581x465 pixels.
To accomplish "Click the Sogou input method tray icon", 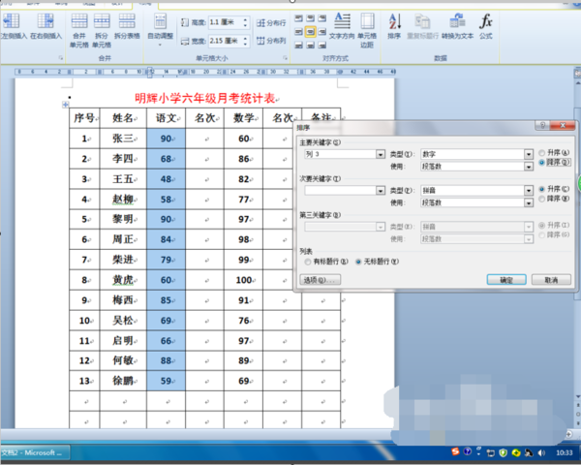I will (x=455, y=451).
